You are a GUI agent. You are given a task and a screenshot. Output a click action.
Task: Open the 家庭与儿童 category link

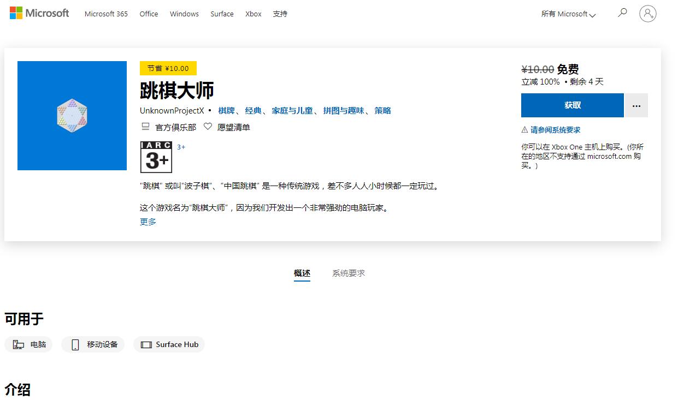pyautogui.click(x=292, y=111)
